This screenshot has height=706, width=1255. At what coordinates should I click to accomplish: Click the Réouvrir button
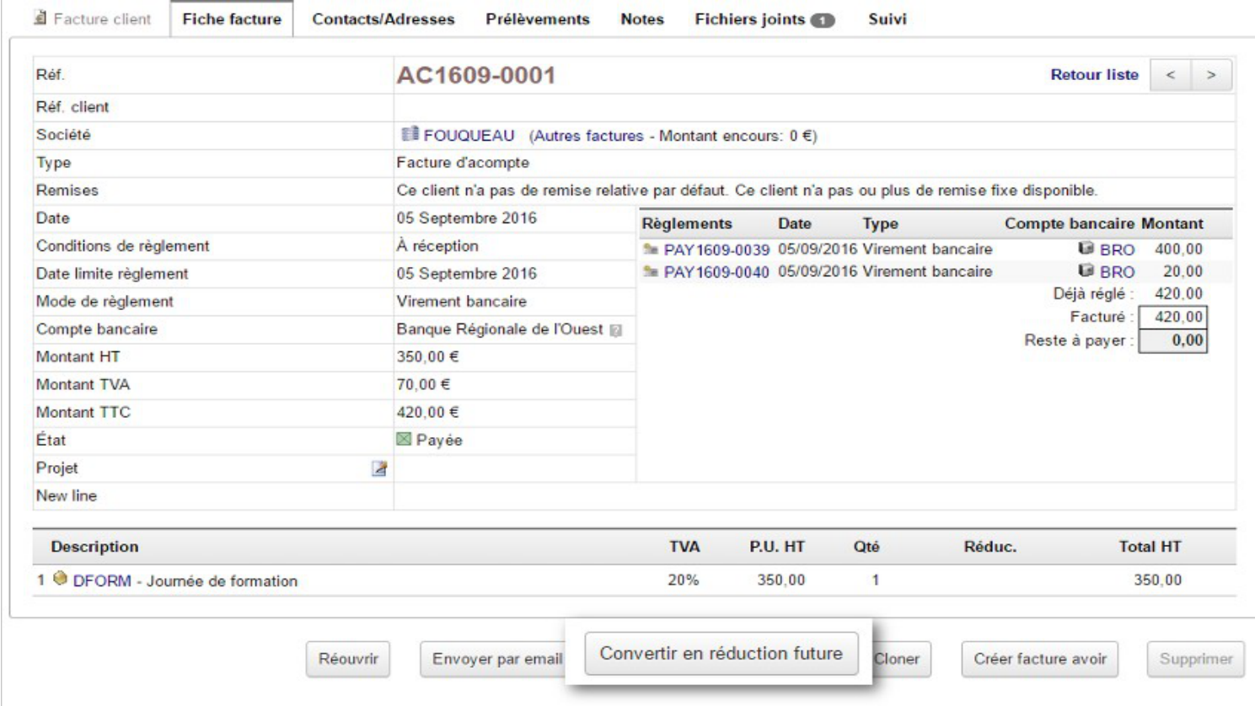[348, 659]
